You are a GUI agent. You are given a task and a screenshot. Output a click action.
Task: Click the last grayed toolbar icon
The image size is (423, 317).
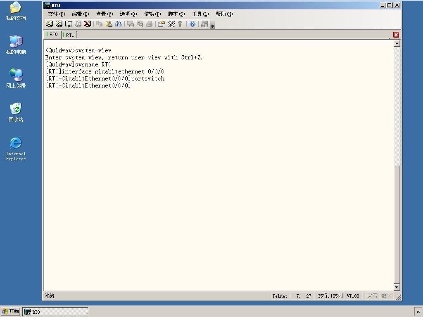[x=204, y=24]
